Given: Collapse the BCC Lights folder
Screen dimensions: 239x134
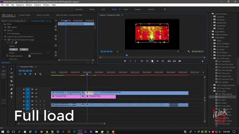Looking at the screenshot, I should coord(212,91).
